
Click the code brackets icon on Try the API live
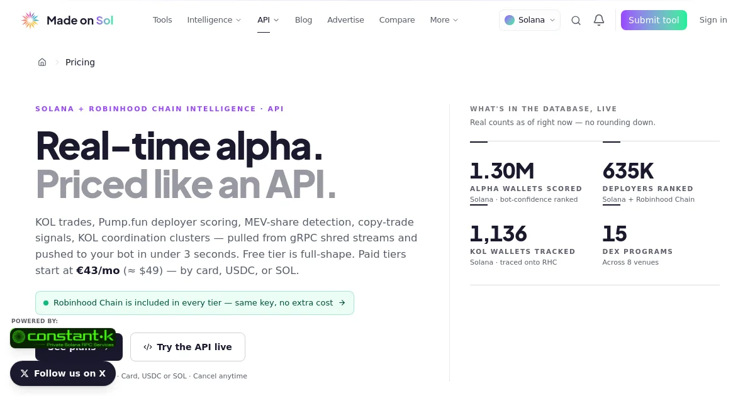point(148,347)
